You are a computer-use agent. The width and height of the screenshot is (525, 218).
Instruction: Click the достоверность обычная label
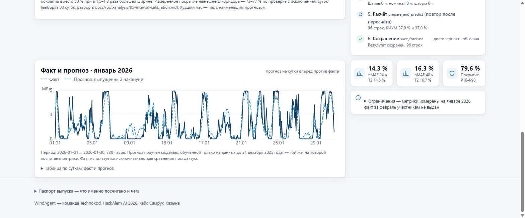(456, 39)
